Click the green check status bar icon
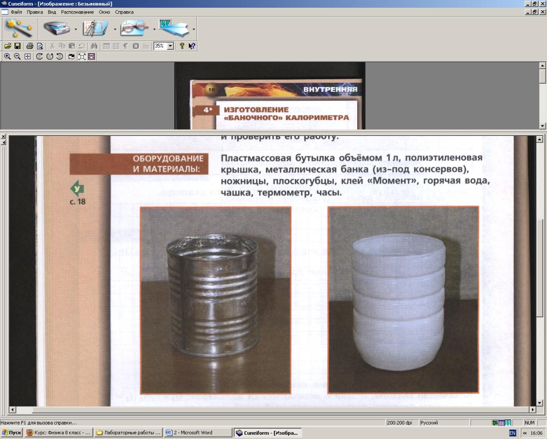The height and width of the screenshot is (439, 547). coord(495,423)
